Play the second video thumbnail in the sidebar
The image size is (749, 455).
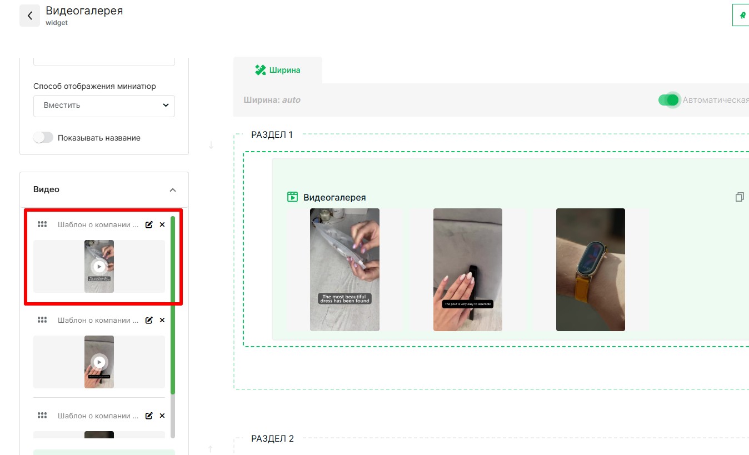(x=99, y=362)
